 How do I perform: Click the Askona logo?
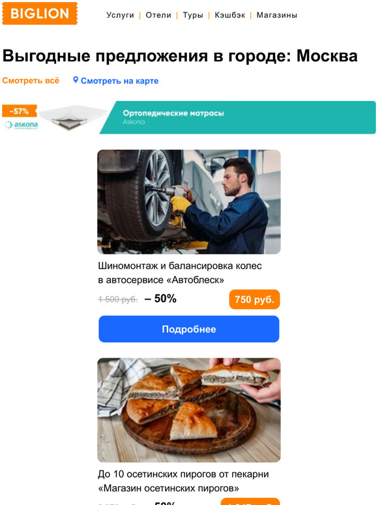[x=22, y=125]
